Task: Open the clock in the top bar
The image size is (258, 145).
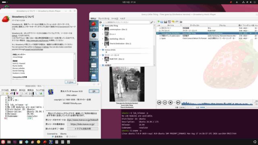Action: 129,2
